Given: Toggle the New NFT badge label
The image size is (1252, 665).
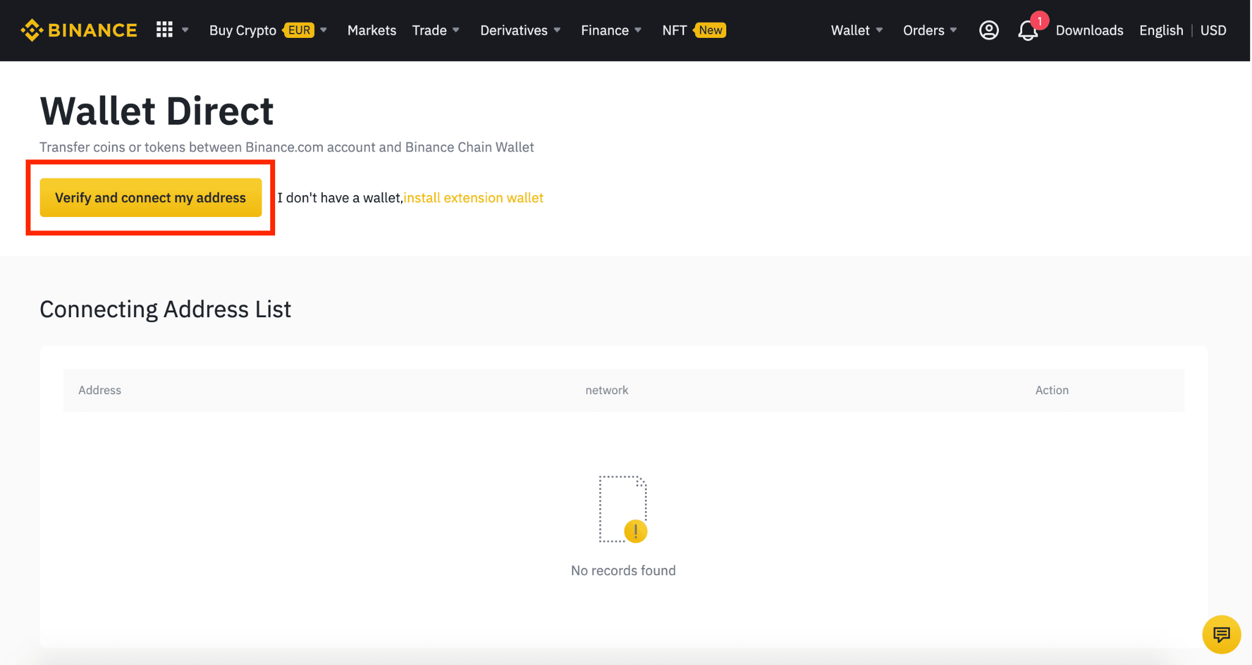Looking at the screenshot, I should tap(709, 31).
